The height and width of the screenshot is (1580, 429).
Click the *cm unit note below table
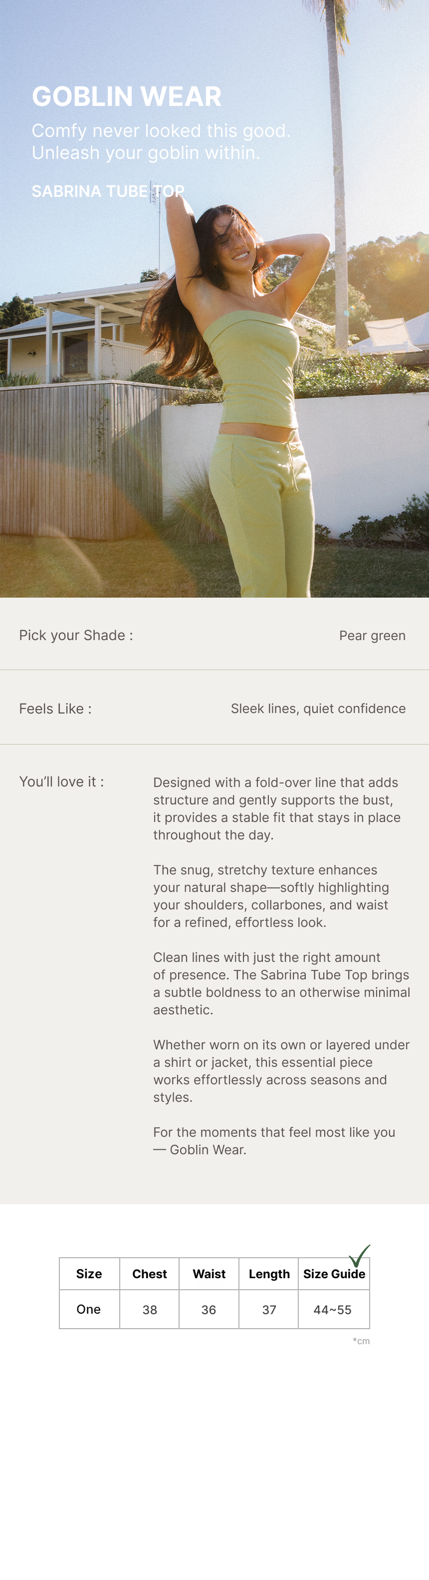tap(361, 1341)
